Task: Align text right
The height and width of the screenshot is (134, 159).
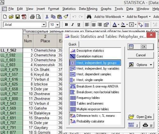Action: [100, 25]
